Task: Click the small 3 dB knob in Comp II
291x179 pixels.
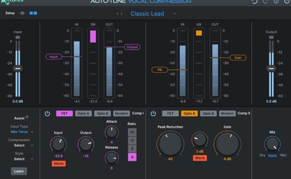Action: (200, 140)
